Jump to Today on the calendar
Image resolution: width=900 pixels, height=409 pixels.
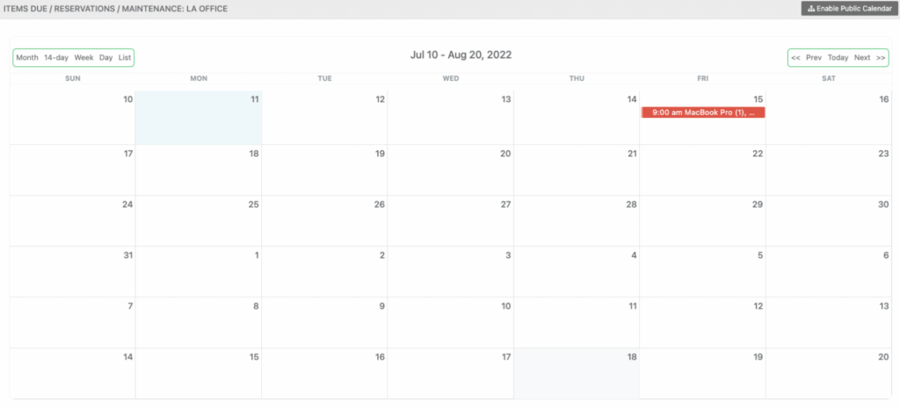pyautogui.click(x=838, y=57)
